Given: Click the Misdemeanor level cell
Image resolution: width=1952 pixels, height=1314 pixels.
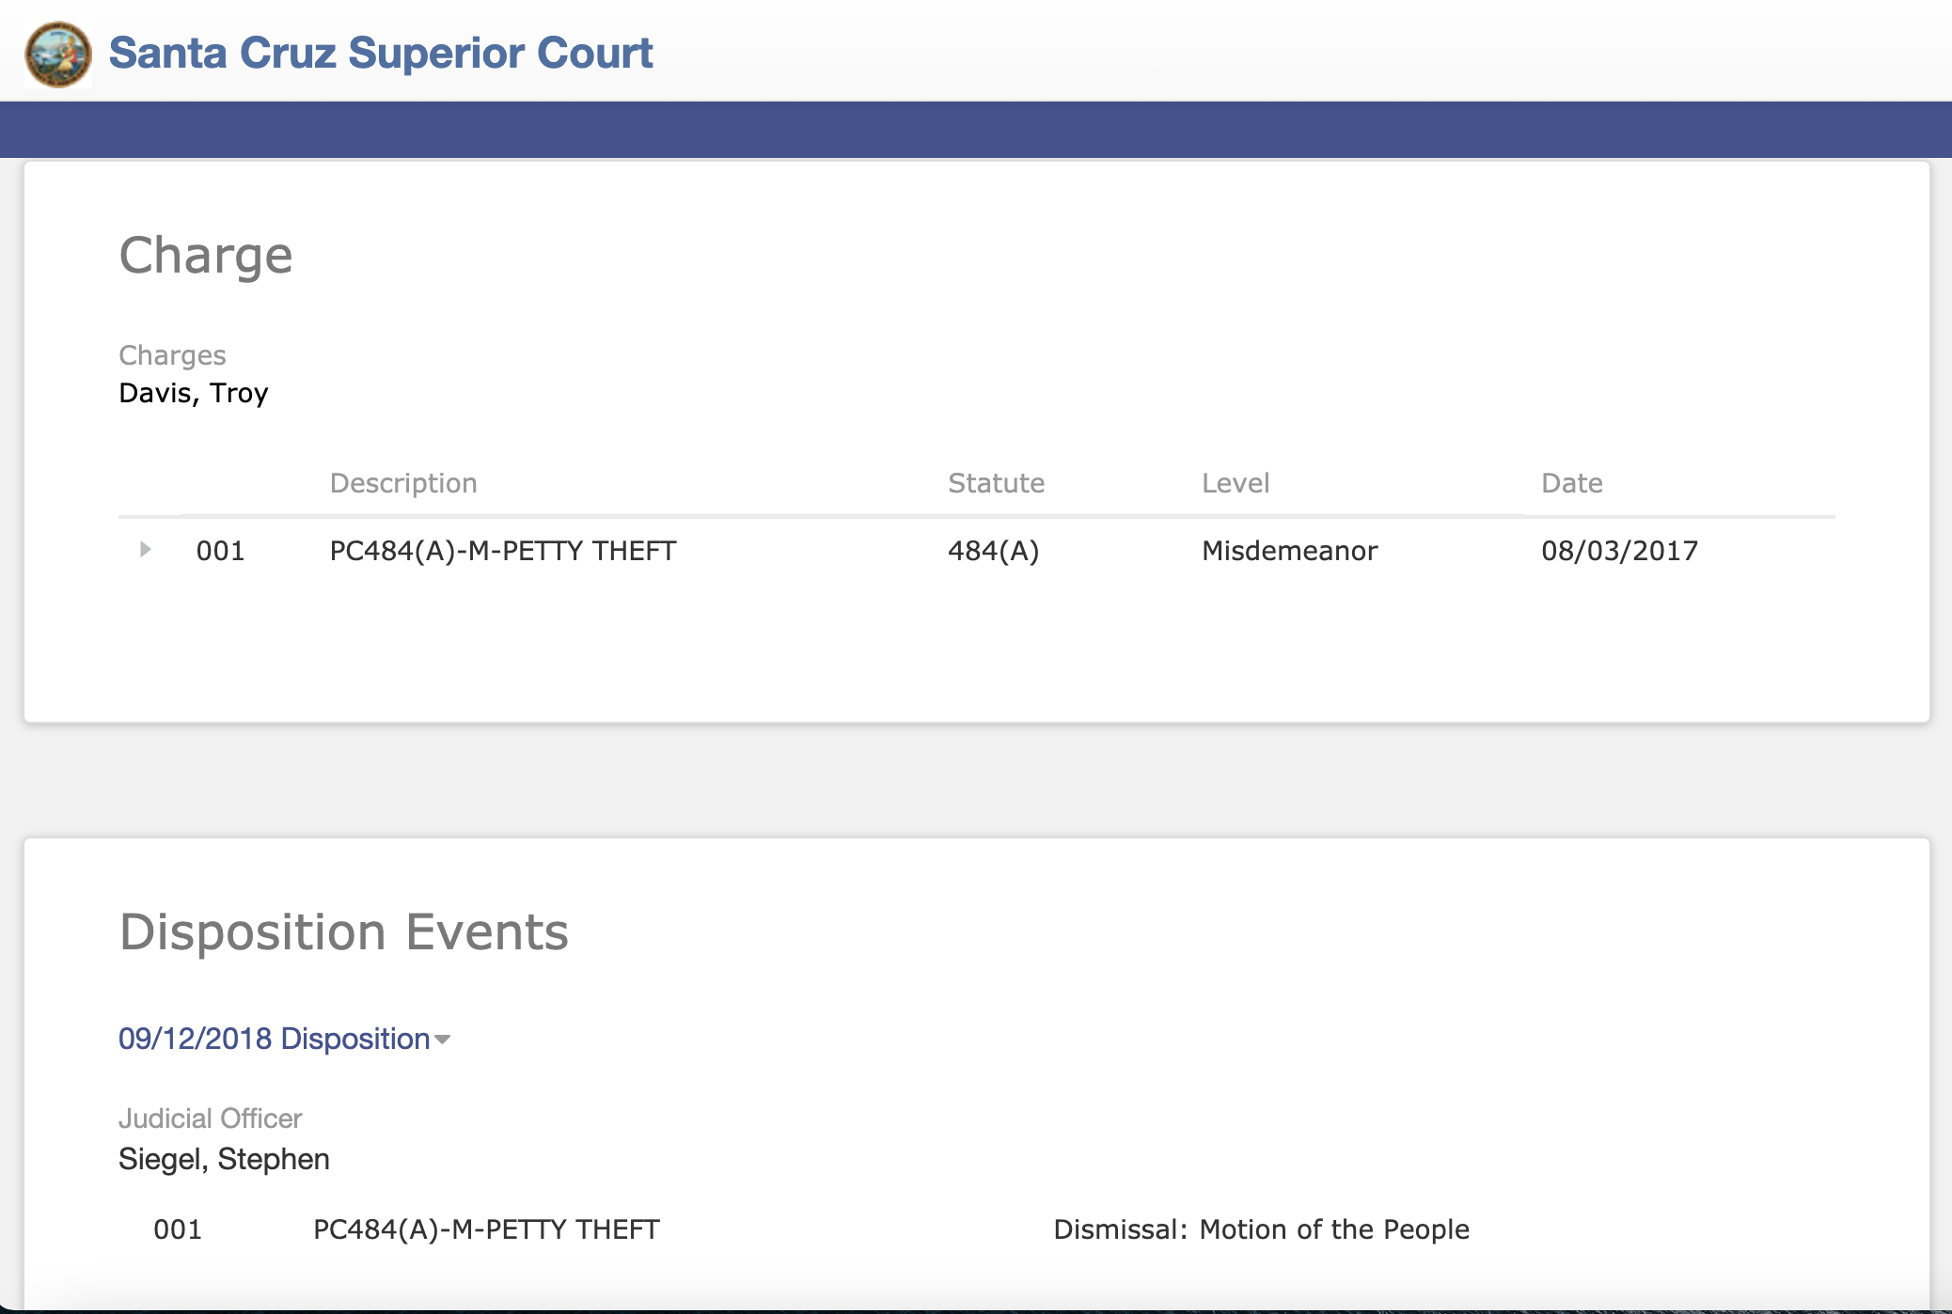Looking at the screenshot, I should (x=1289, y=551).
